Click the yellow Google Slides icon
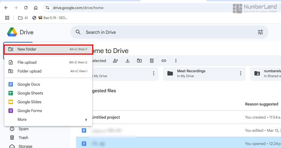The image size is (281, 148). click(x=11, y=102)
